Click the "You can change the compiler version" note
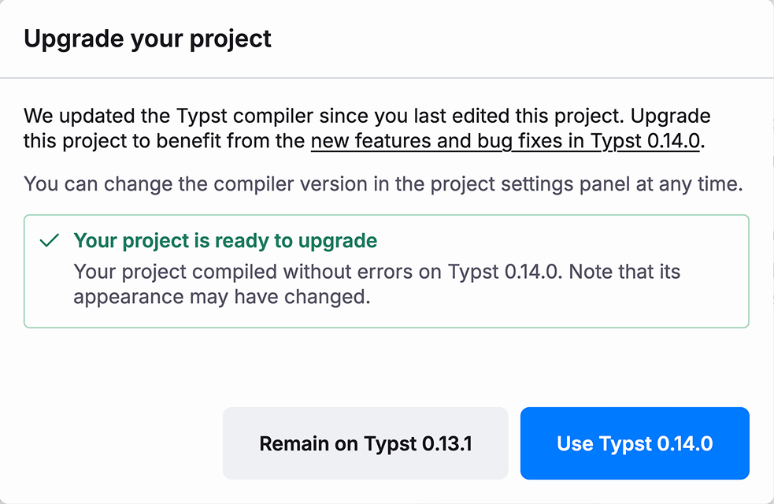Screen dimensions: 774x504 (x=236, y=184)
